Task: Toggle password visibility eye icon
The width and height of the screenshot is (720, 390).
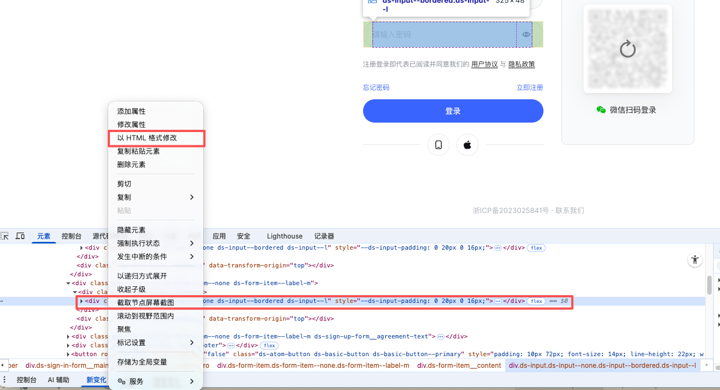Action: click(x=526, y=34)
